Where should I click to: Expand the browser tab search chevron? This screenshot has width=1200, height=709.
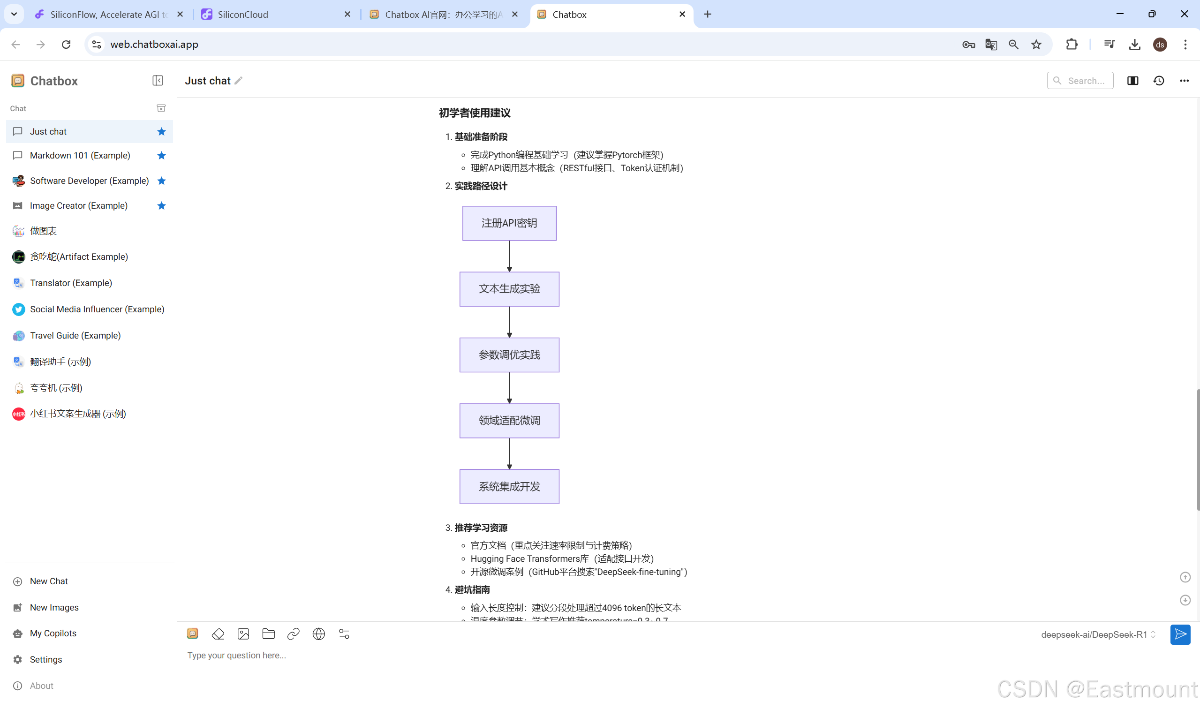[14, 15]
